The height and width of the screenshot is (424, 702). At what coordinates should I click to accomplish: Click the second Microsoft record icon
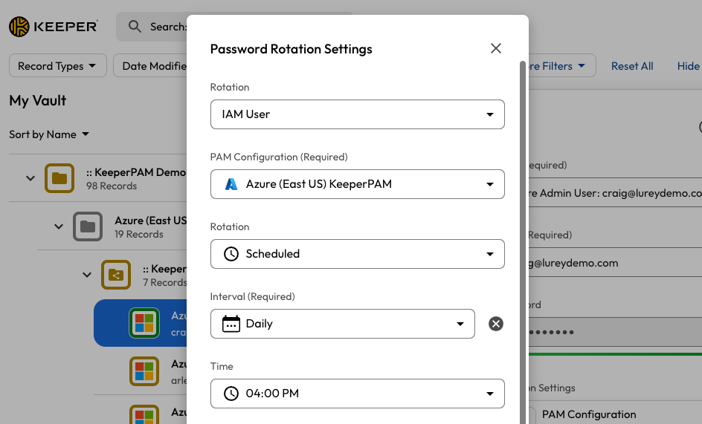pos(144,371)
